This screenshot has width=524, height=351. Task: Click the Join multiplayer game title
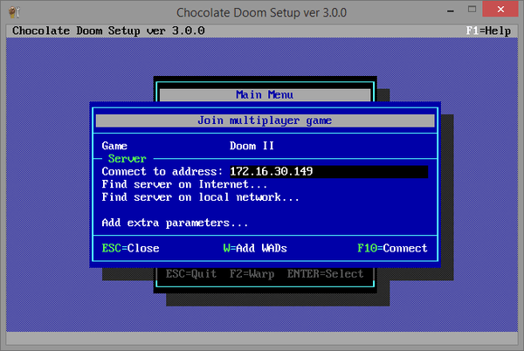pyautogui.click(x=265, y=120)
